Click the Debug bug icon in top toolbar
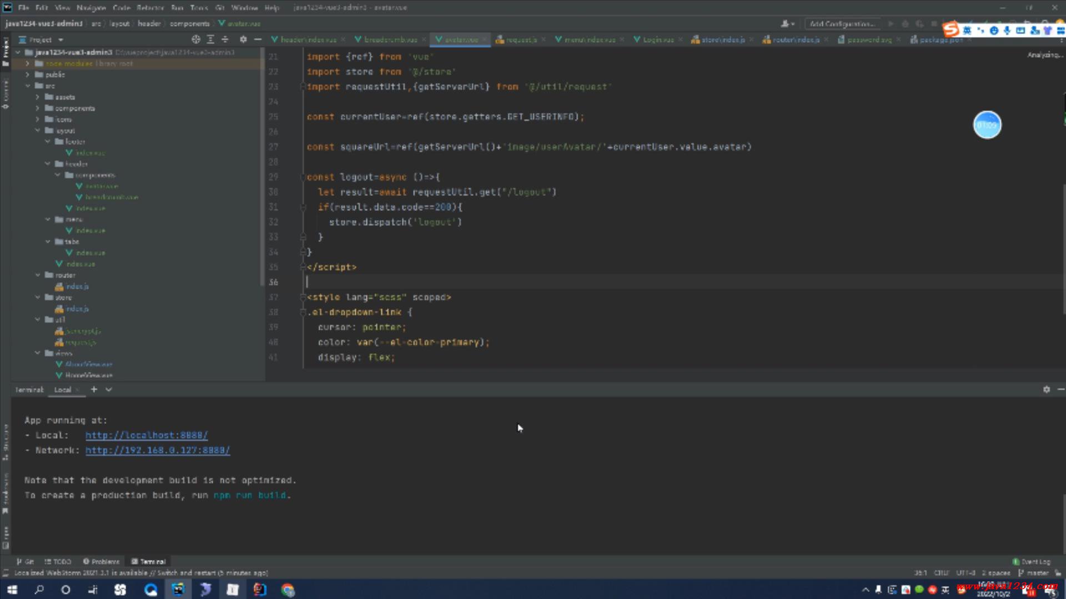The height and width of the screenshot is (599, 1066). tap(905, 24)
